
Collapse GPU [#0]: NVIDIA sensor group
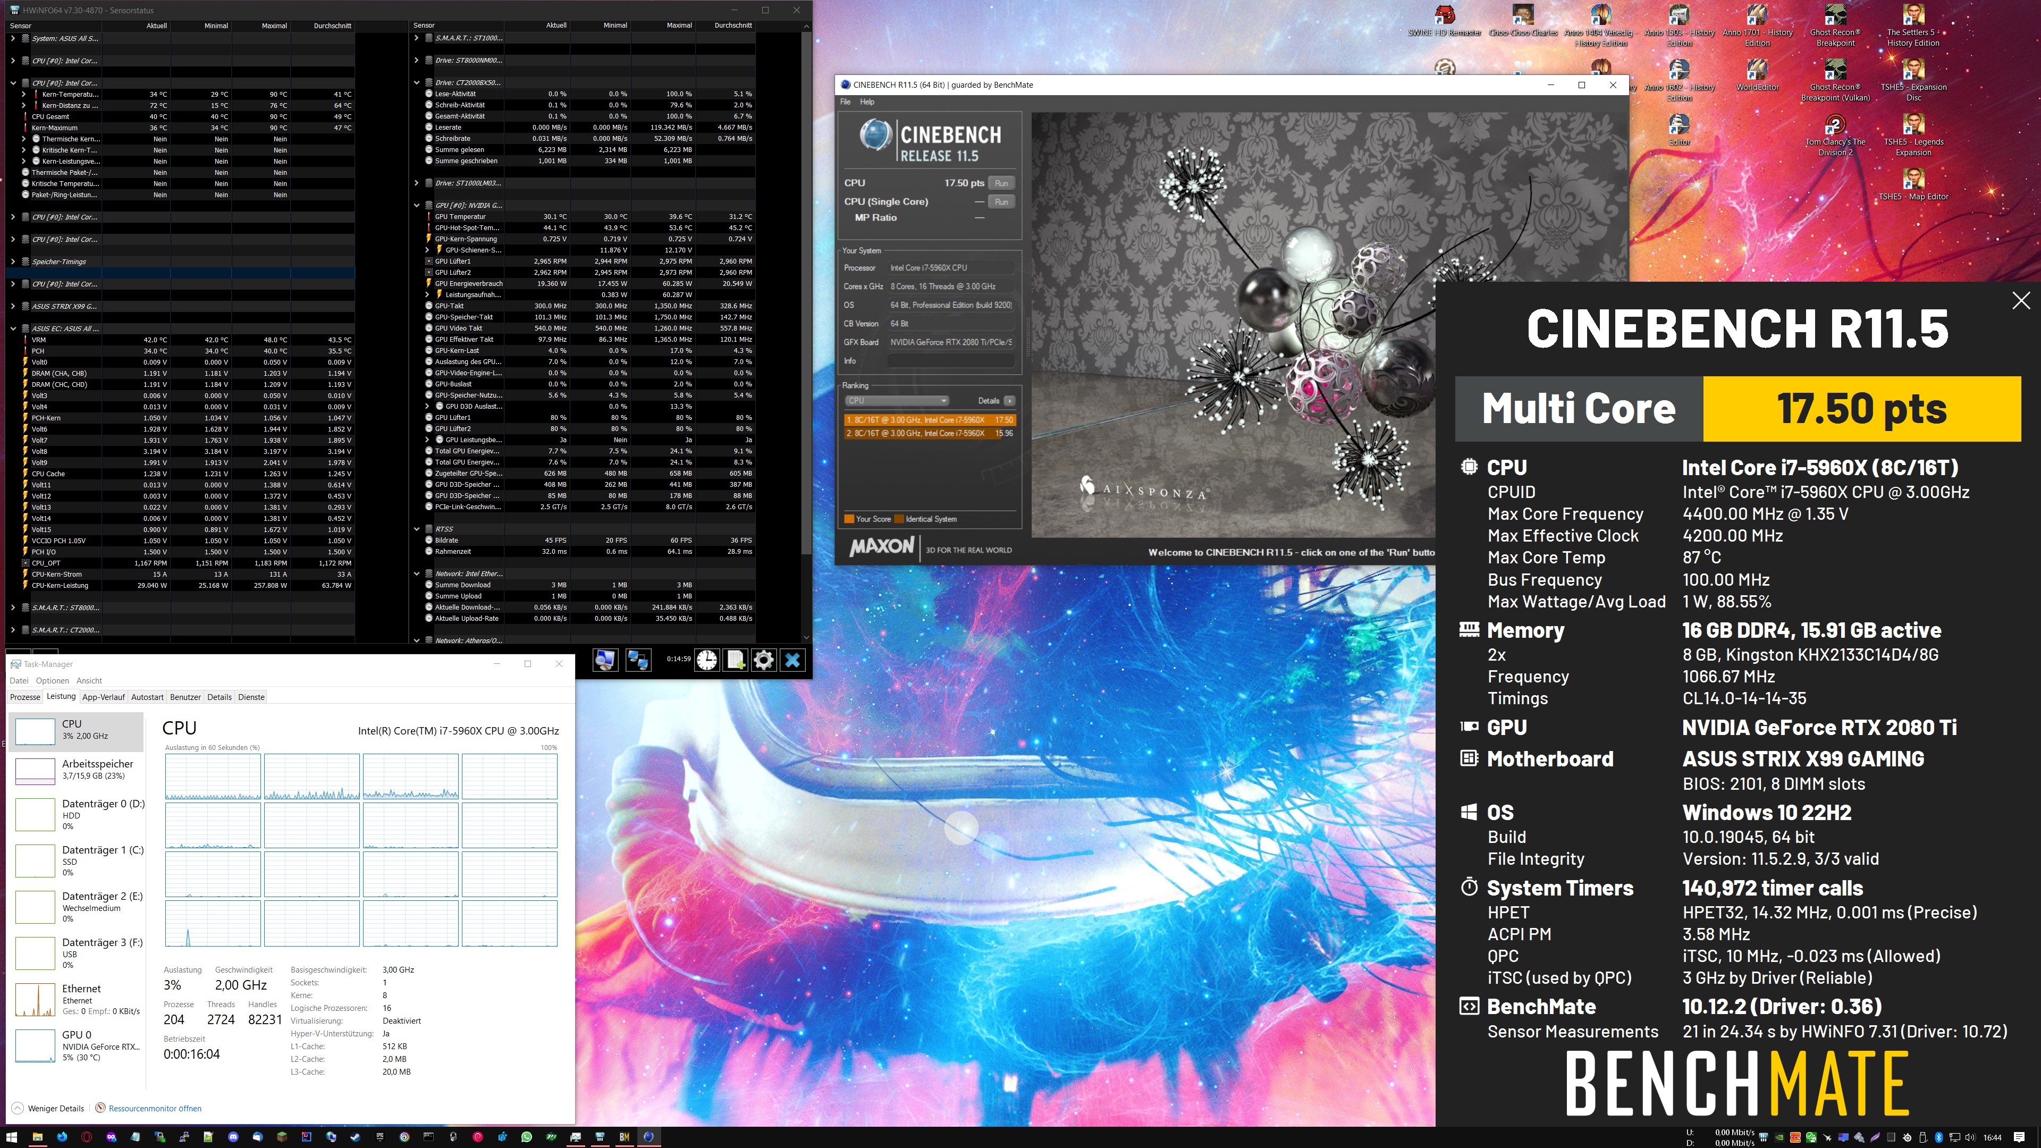pyautogui.click(x=417, y=205)
